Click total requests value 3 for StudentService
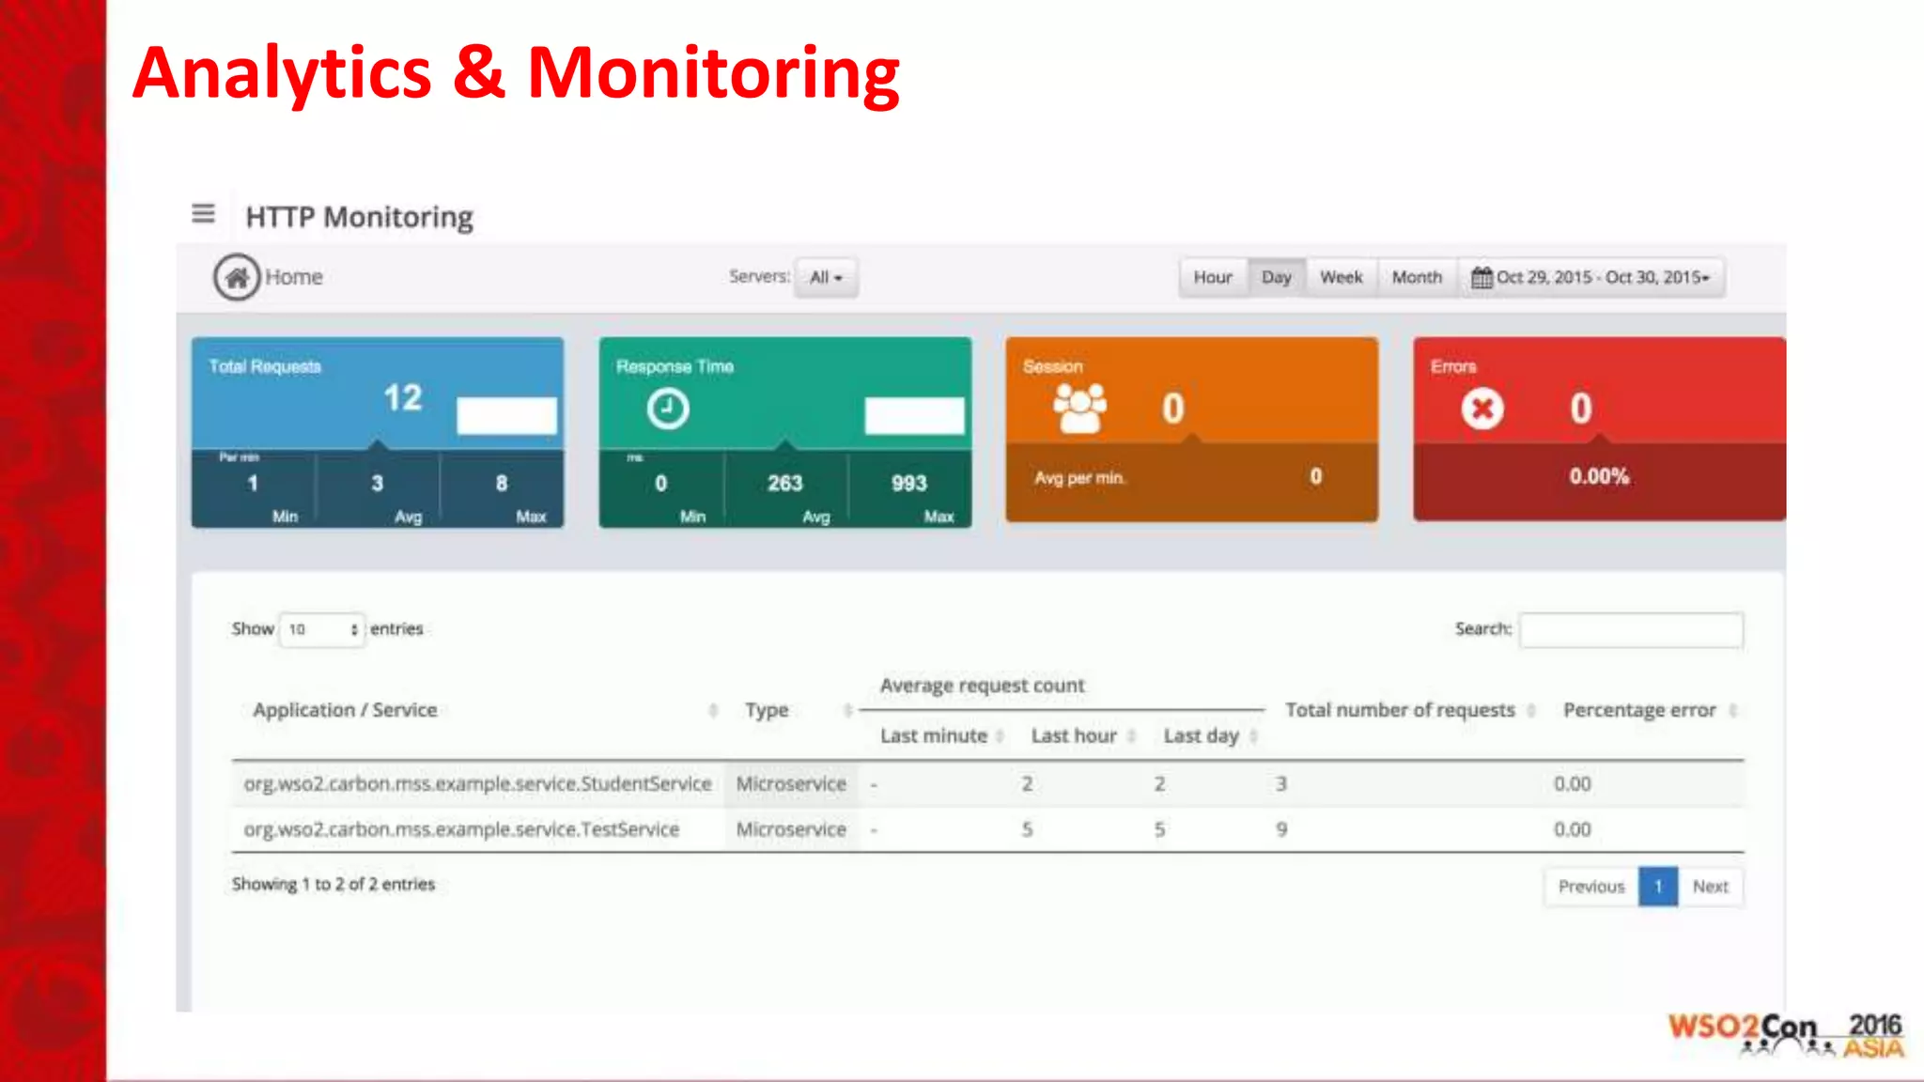Image resolution: width=1924 pixels, height=1082 pixels. [1281, 784]
